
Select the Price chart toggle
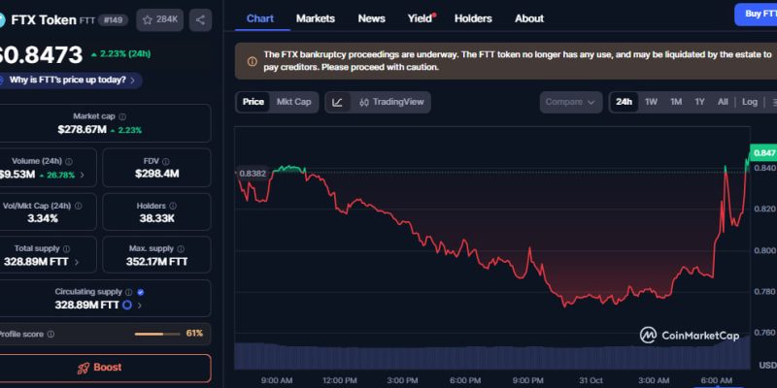tap(253, 102)
